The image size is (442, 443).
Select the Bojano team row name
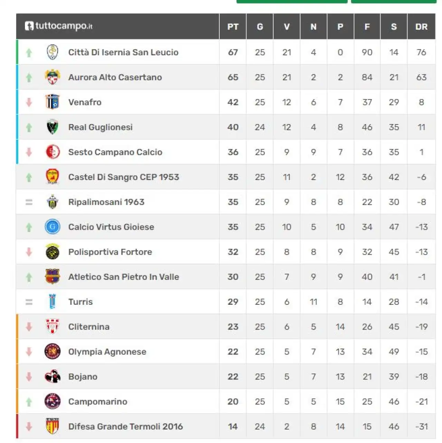pyautogui.click(x=83, y=377)
